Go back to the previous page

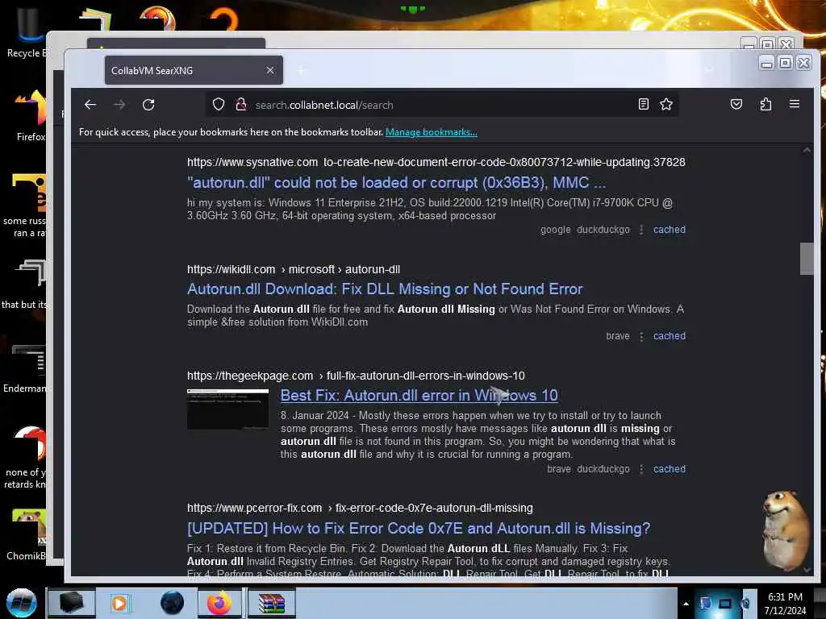(90, 105)
